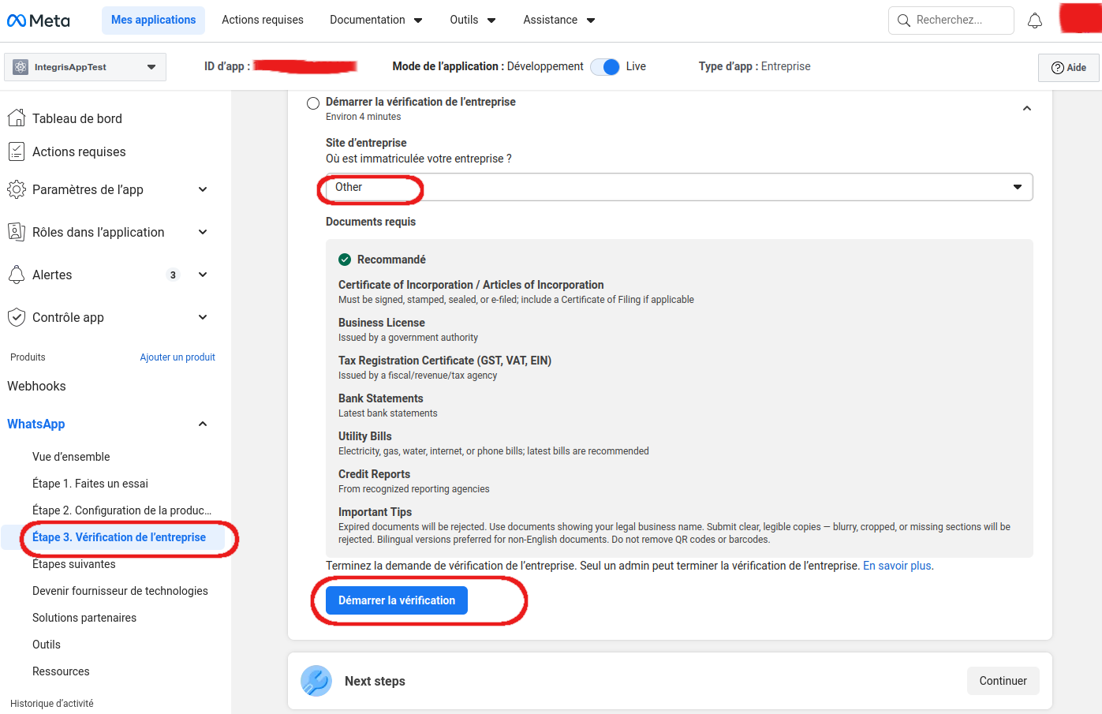Click the Type d'app : Entreprise text
This screenshot has height=714, width=1102.
pos(754,66)
